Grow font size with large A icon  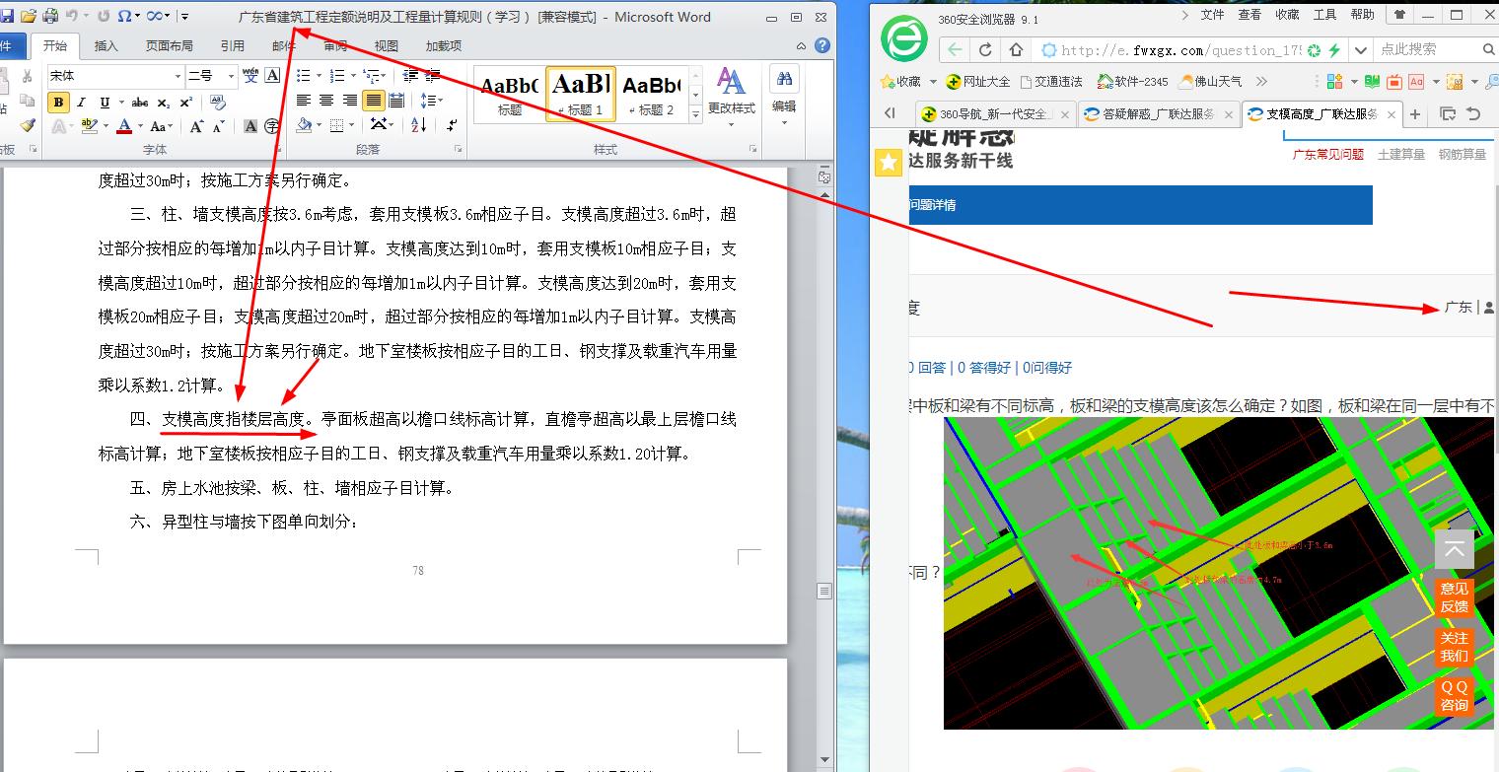click(x=196, y=126)
